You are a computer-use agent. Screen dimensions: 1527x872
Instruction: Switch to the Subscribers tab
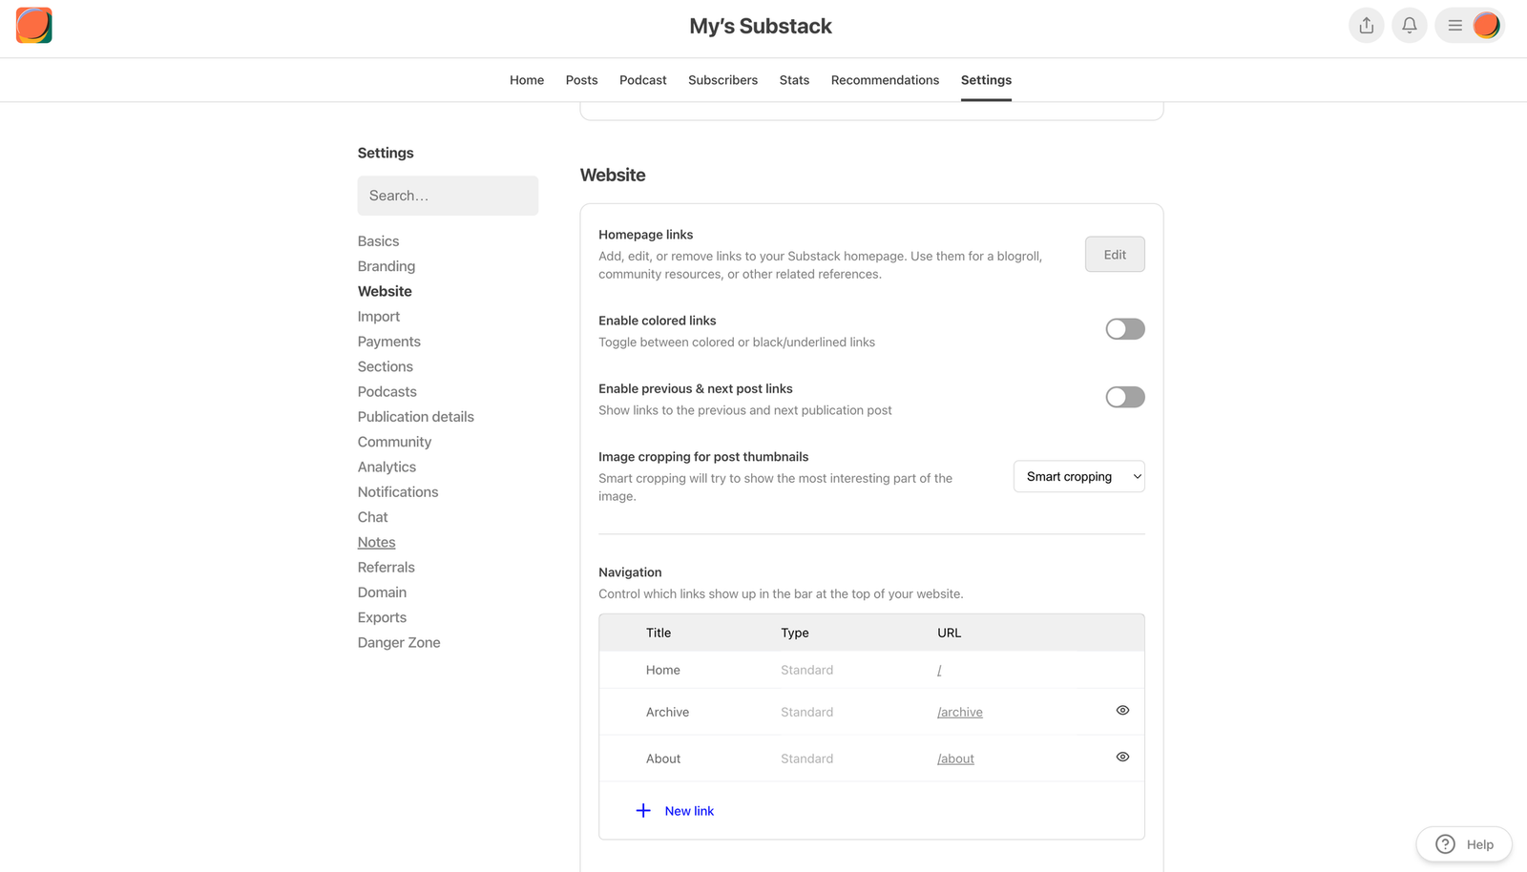coord(722,79)
